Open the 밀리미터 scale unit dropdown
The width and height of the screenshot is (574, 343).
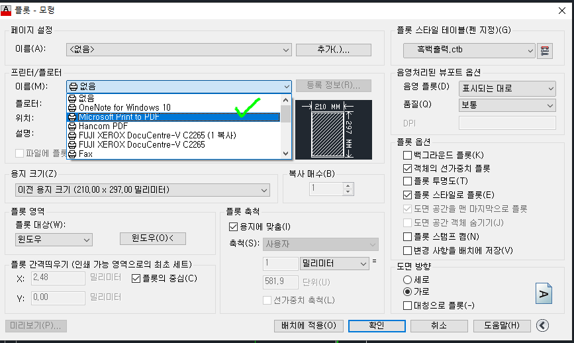[334, 264]
